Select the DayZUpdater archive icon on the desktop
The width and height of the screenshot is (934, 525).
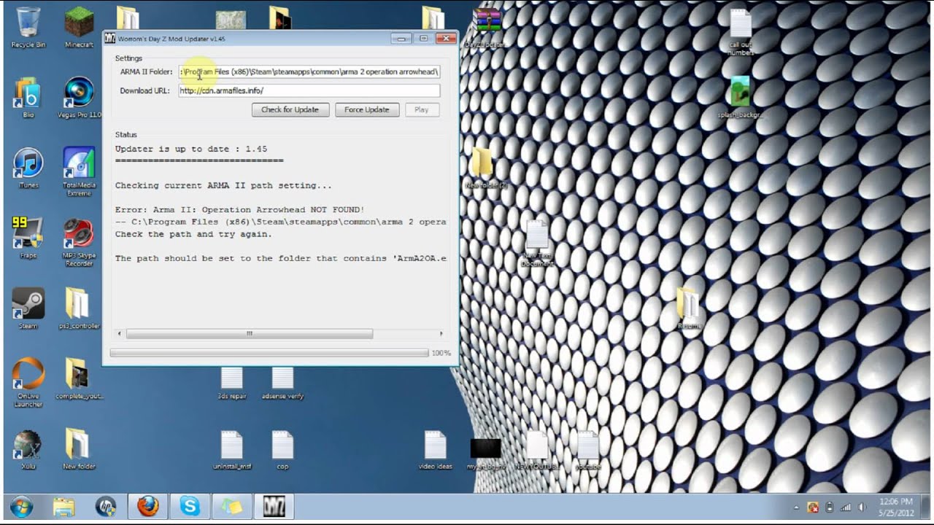tap(487, 28)
